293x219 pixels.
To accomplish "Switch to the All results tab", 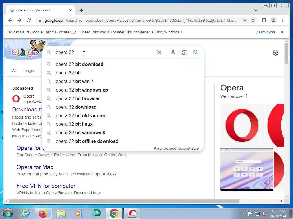I will coord(14,71).
